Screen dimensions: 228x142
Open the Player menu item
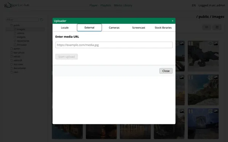93,5
